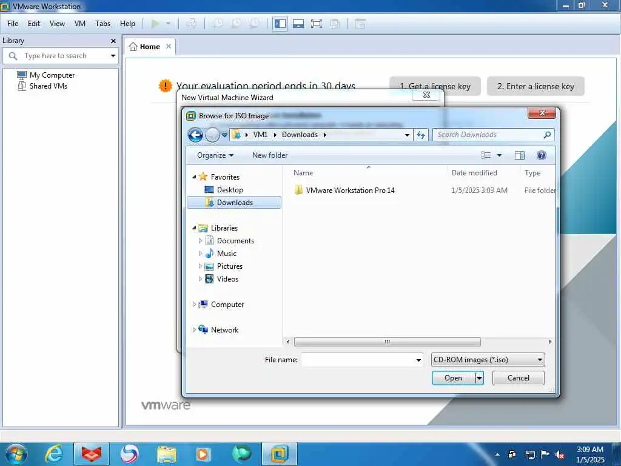Collapse the Favorites group
621x466 pixels.
click(194, 177)
